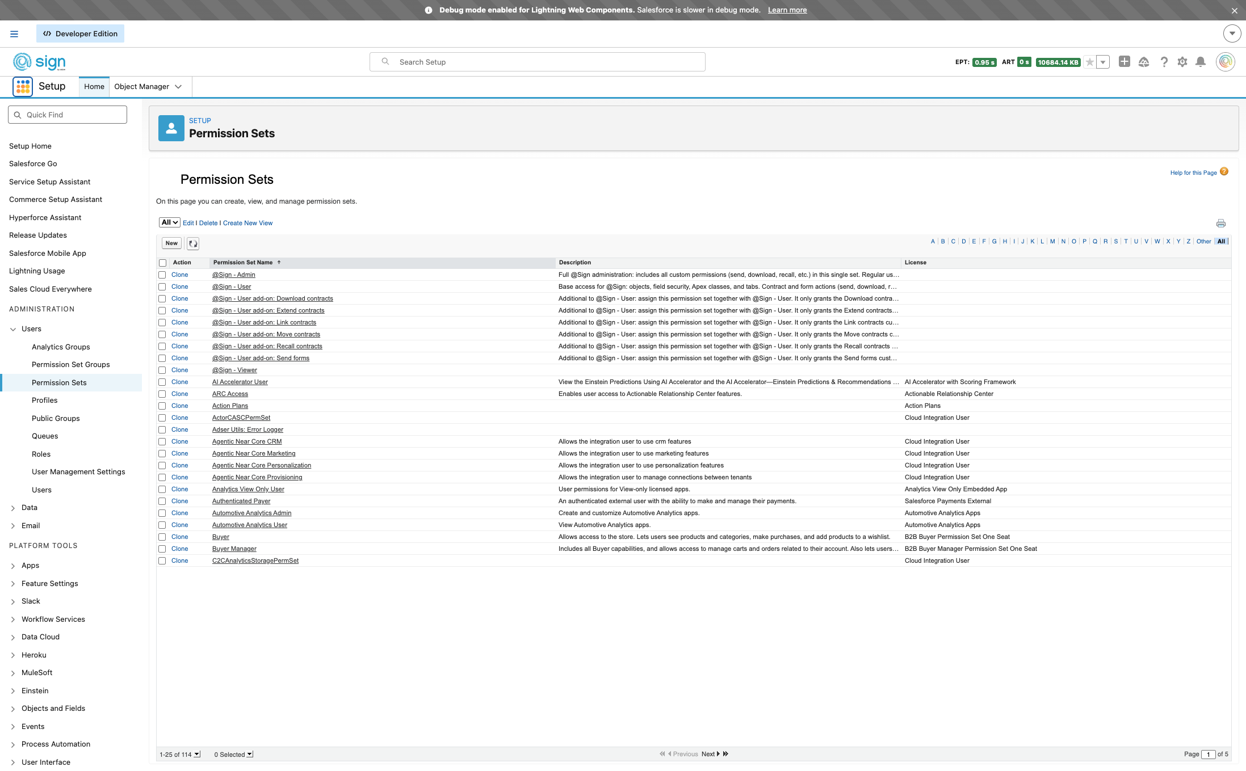Screen dimensions: 1246x771
Task: Click the favorites star icon
Action: (1089, 62)
